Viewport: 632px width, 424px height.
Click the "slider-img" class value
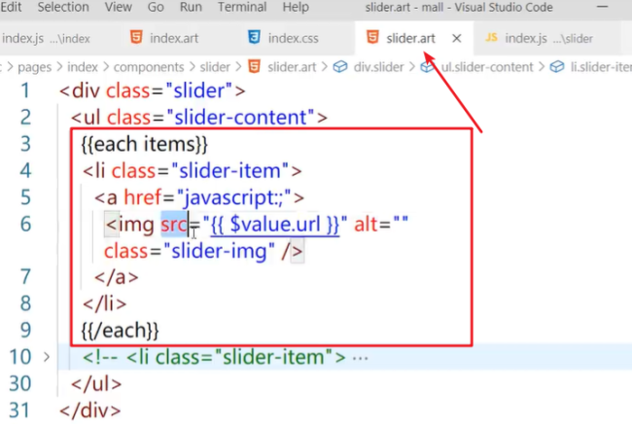220,251
